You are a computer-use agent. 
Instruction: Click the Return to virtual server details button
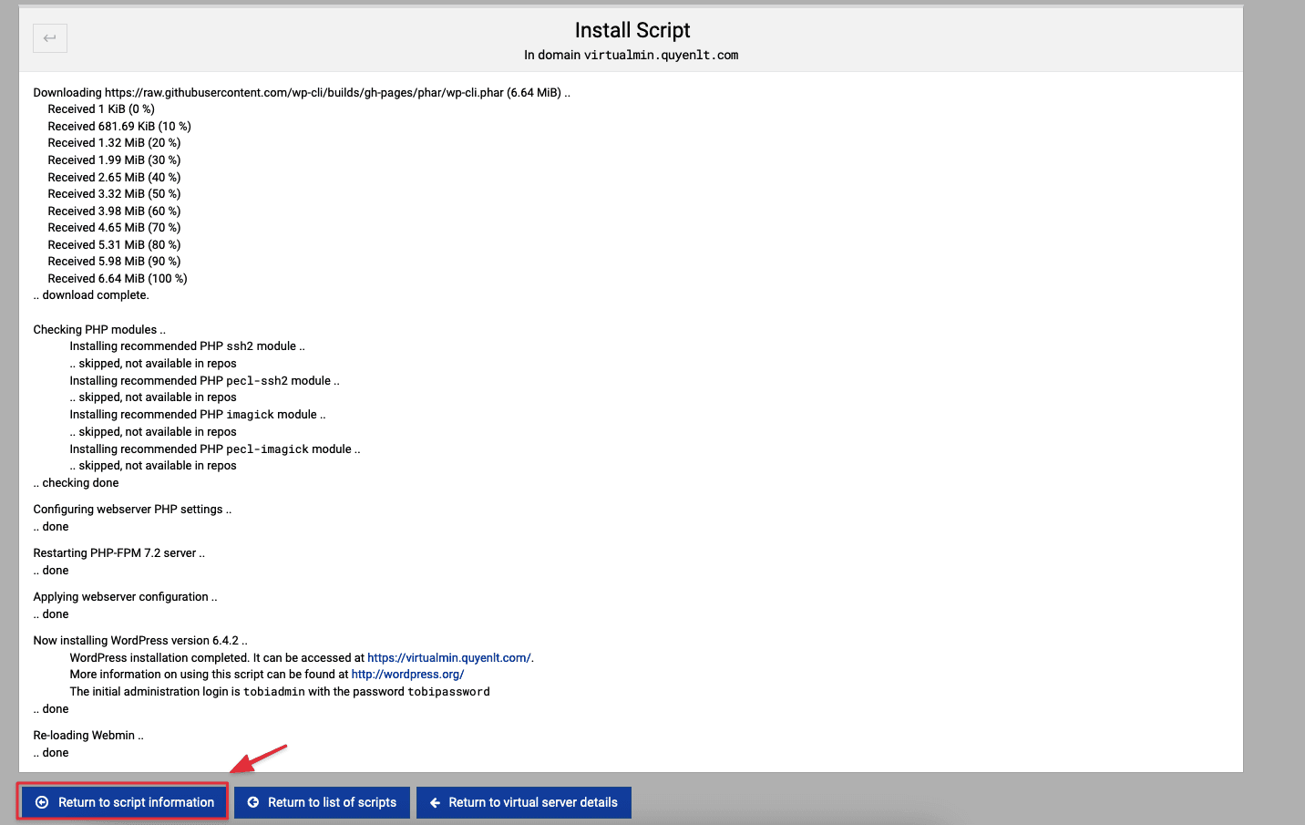click(524, 802)
